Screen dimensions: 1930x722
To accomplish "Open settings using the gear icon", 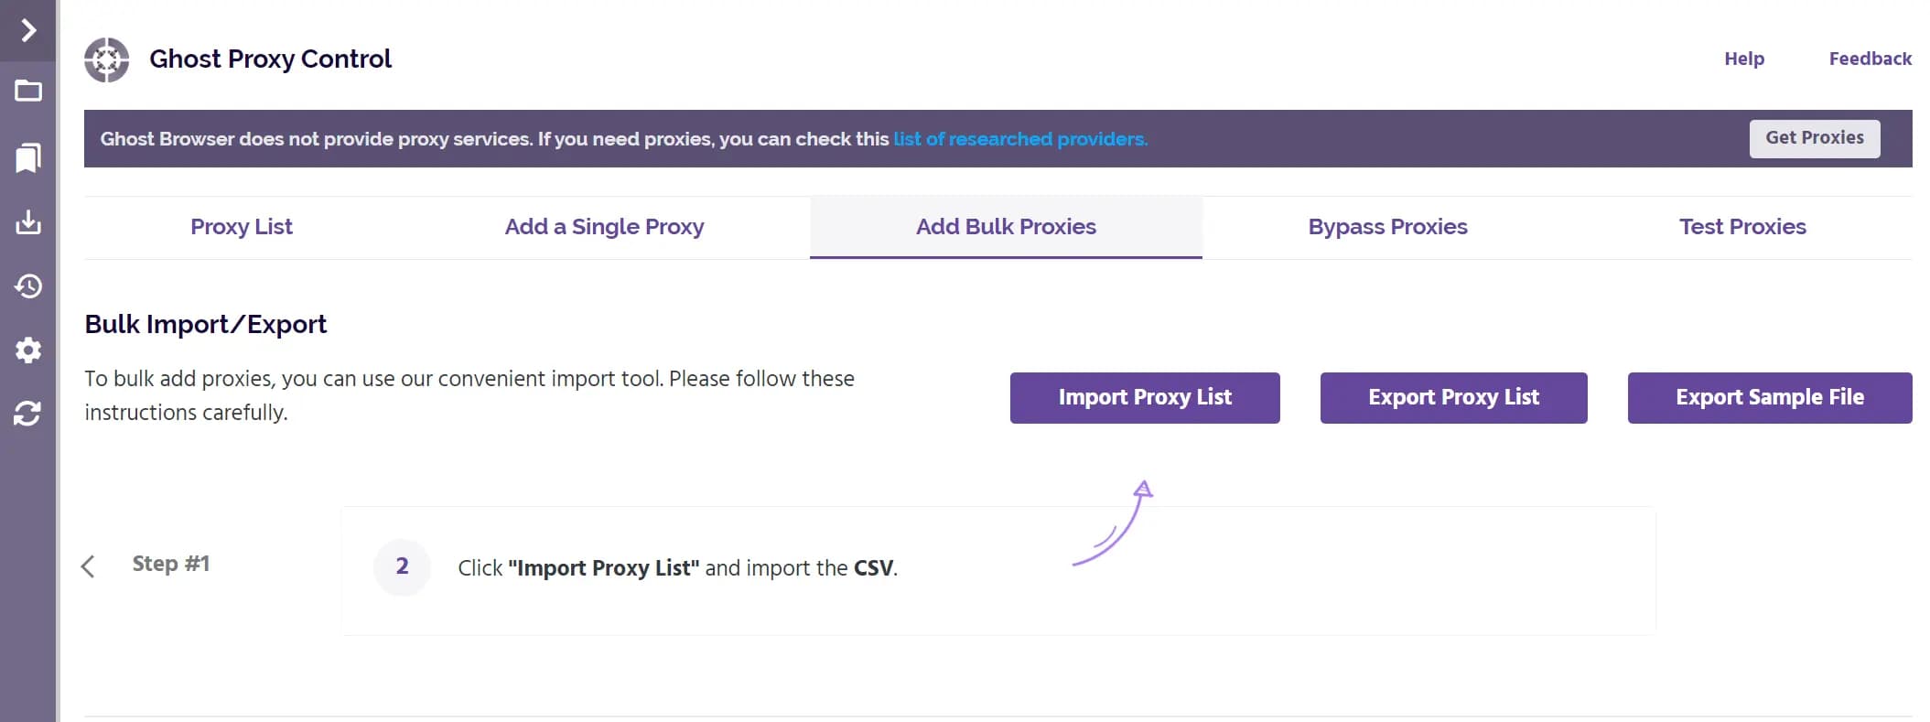I will (x=28, y=350).
